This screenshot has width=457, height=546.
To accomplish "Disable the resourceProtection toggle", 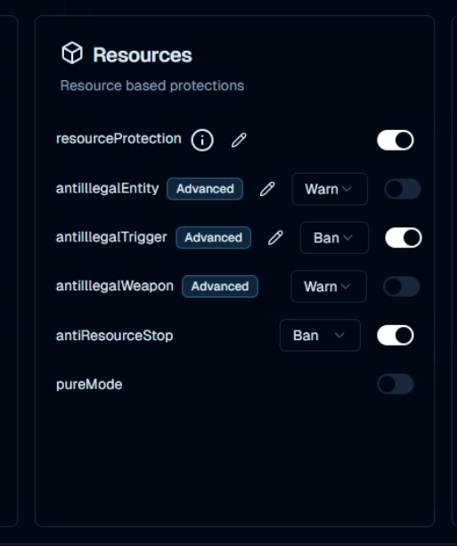I will (x=396, y=140).
